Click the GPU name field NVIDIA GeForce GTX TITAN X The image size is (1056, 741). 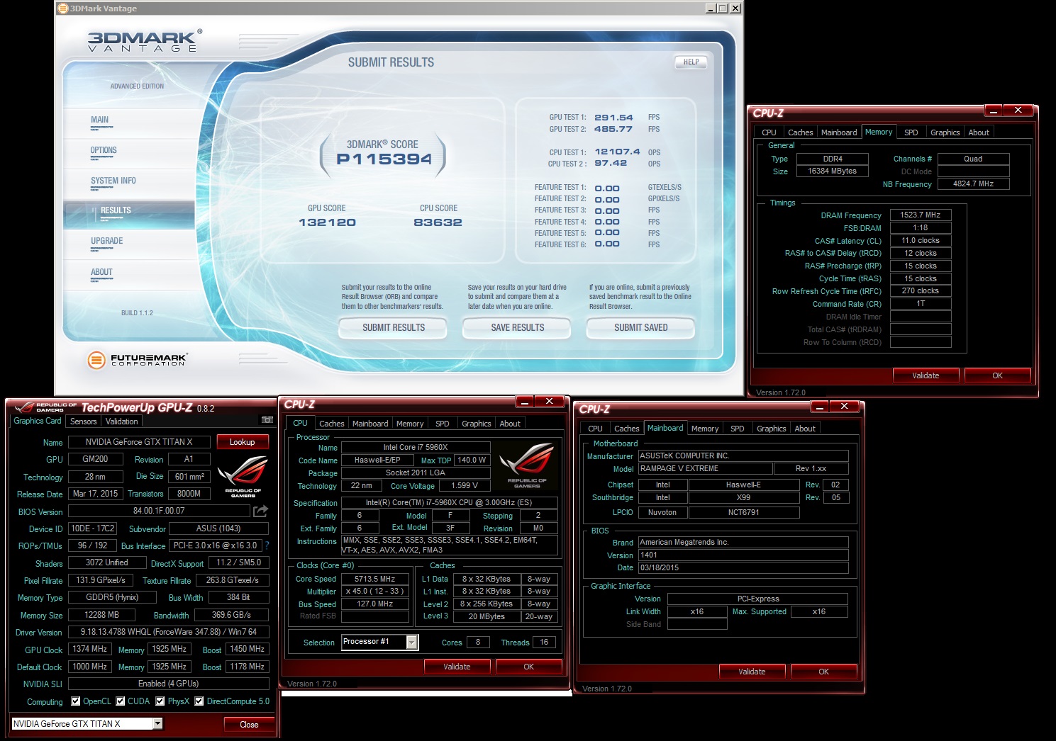[x=139, y=442]
